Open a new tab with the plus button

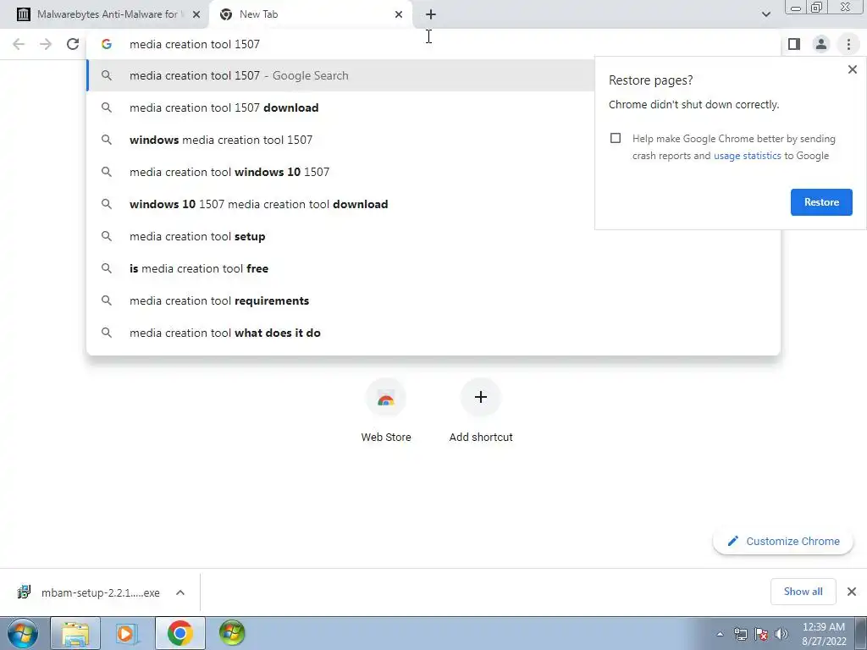(x=431, y=14)
